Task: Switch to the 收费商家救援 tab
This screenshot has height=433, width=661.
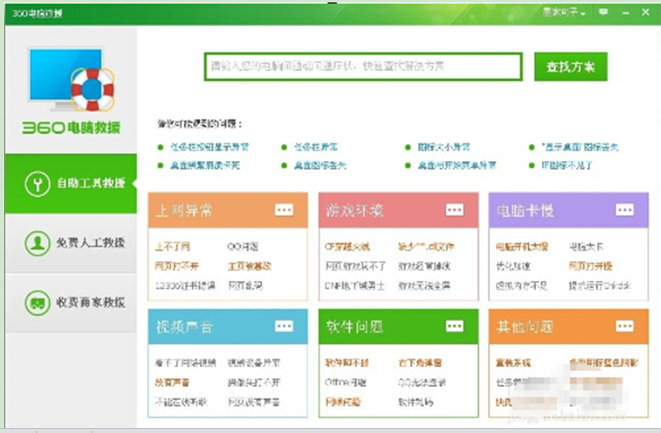Action: [71, 302]
